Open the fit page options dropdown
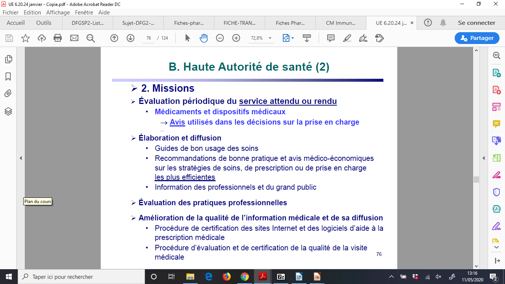Screen dimensions: 505x284 pyautogui.click(x=288, y=38)
